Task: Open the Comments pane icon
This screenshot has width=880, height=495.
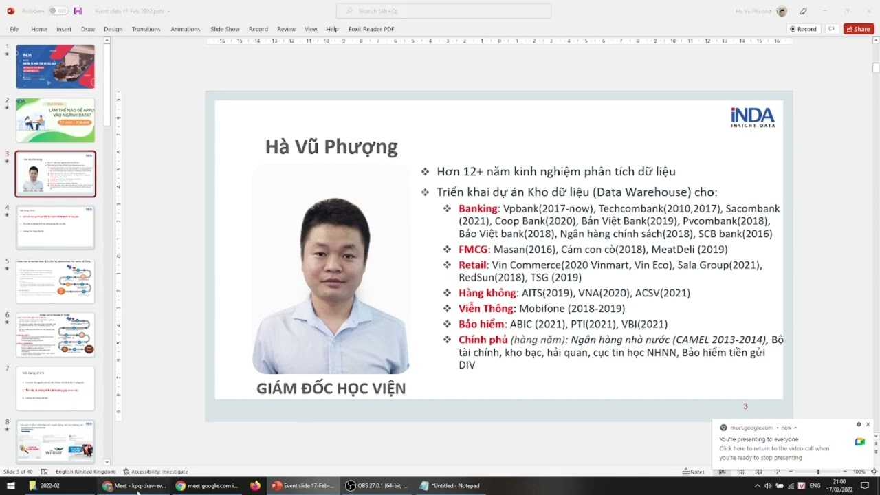Action: [x=831, y=29]
